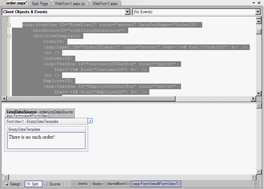
Task: Click the design pane scroll up arrow
Action: pyautogui.click(x=259, y=106)
